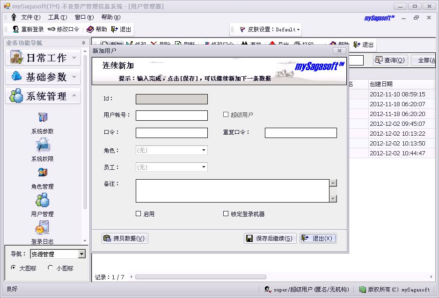Image resolution: width=439 pixels, height=298 pixels.
Task: Click the 系统管理 users icon
Action: click(x=16, y=96)
